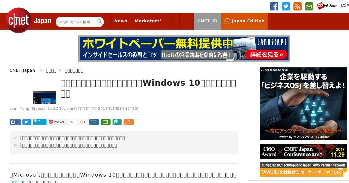Open the orange RSS feed icon
349x183 pixels.
298,6
